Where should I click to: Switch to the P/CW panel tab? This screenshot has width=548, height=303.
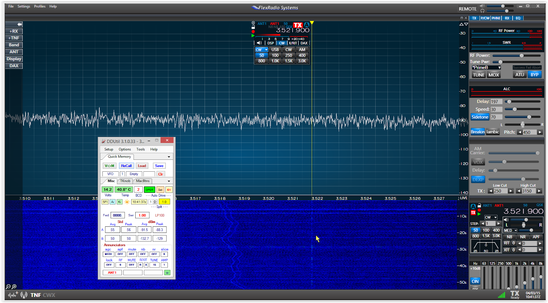485,18
